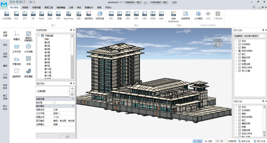Image resolution: width=267 pixels, height=143 pixels.
Task: Open the 三维视图 view type dropdown
Action: point(52,91)
